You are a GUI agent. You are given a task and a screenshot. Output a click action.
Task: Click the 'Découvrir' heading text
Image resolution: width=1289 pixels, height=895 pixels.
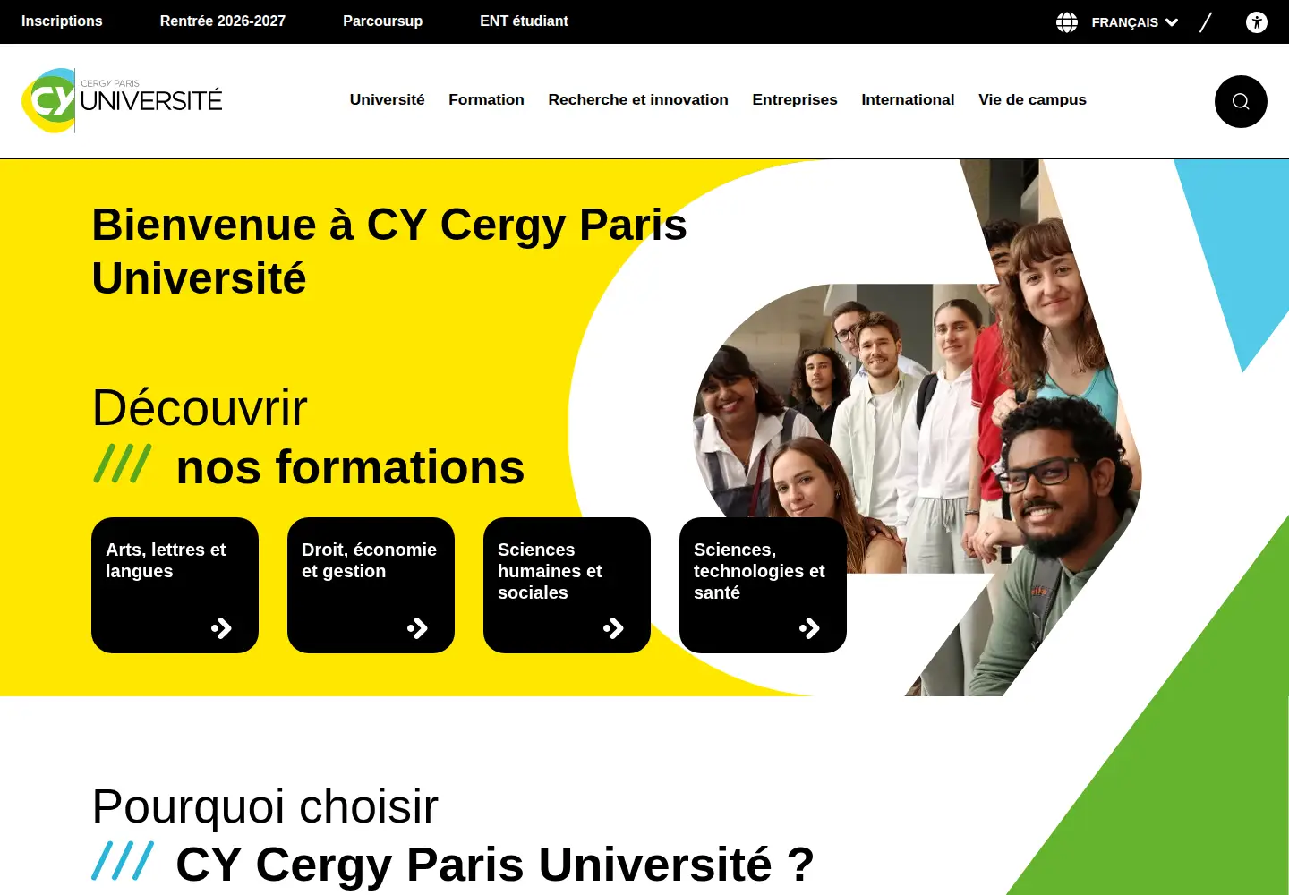pos(200,408)
